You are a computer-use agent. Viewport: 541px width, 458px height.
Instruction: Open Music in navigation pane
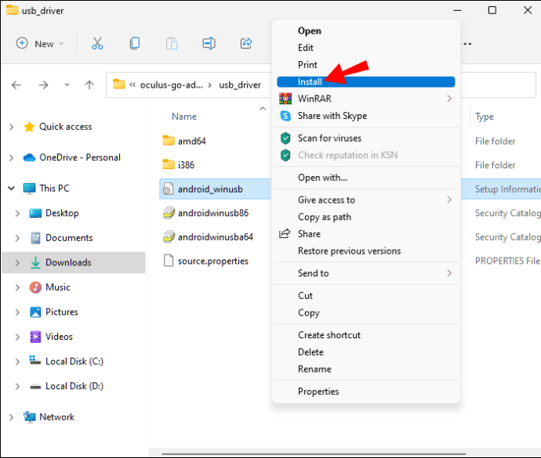coord(57,287)
